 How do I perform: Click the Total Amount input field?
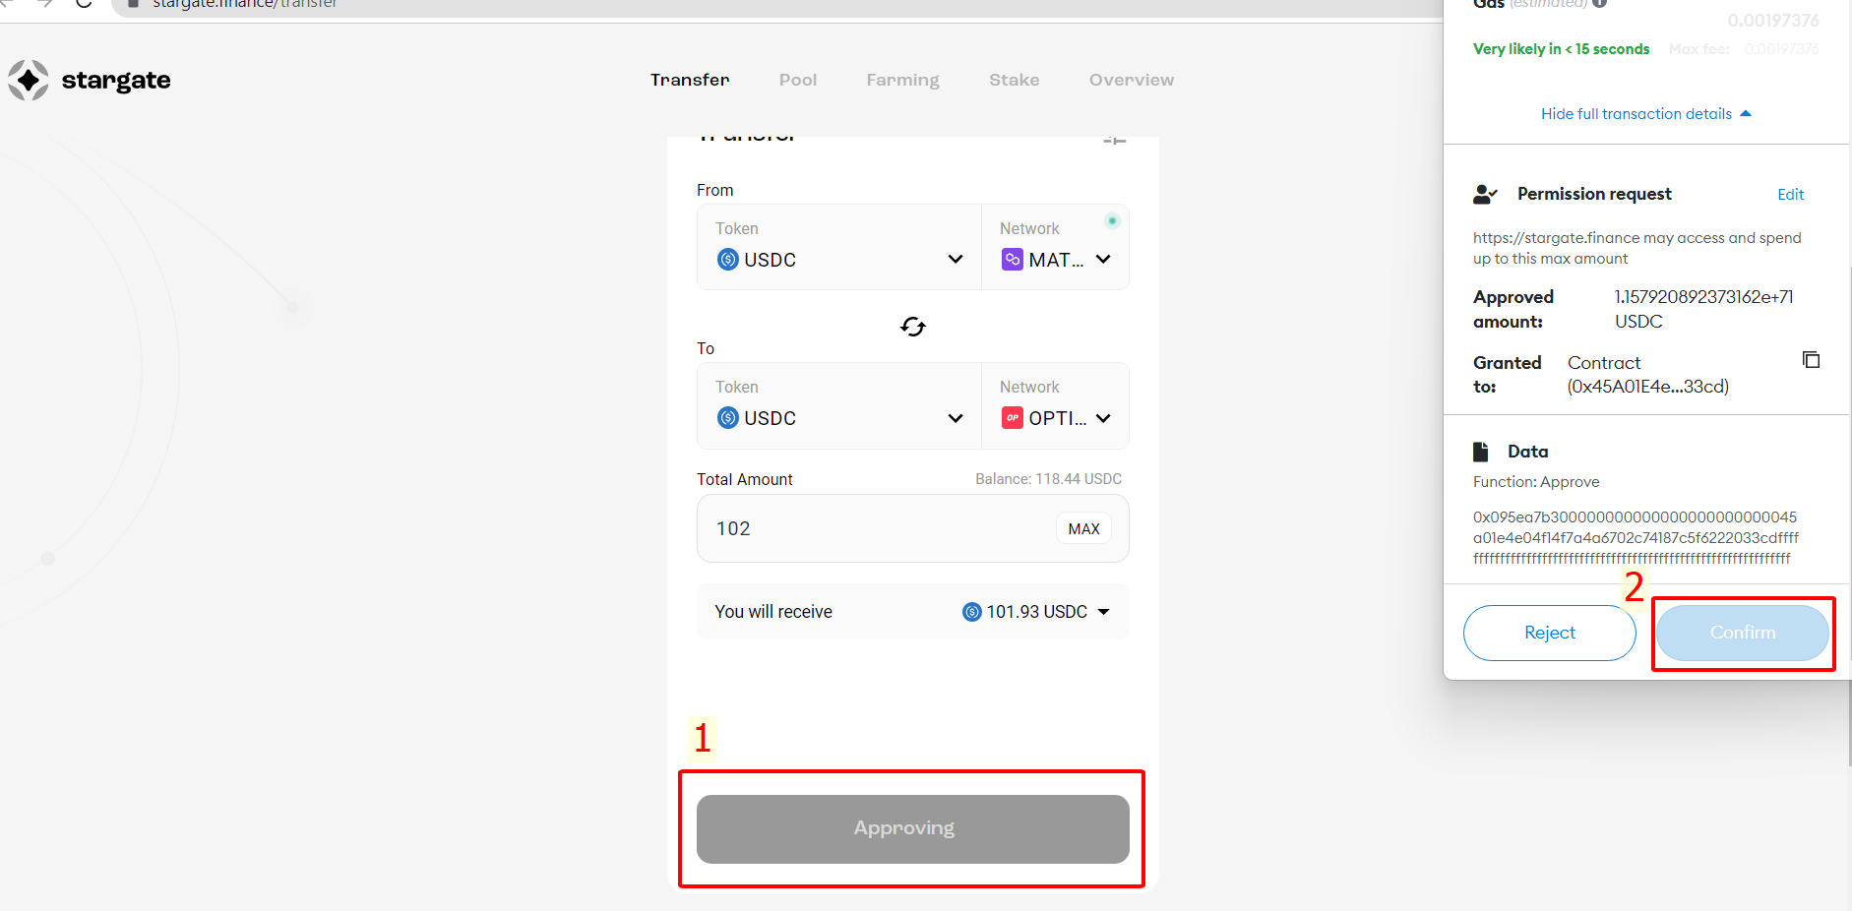pyautogui.click(x=912, y=528)
